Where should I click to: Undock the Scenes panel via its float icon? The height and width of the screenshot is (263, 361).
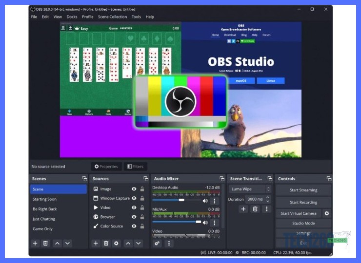tap(85, 179)
